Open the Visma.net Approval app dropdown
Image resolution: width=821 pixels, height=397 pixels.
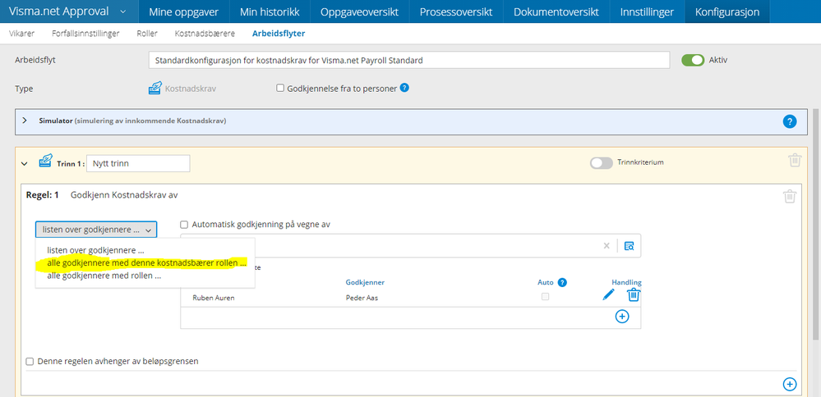coord(122,11)
